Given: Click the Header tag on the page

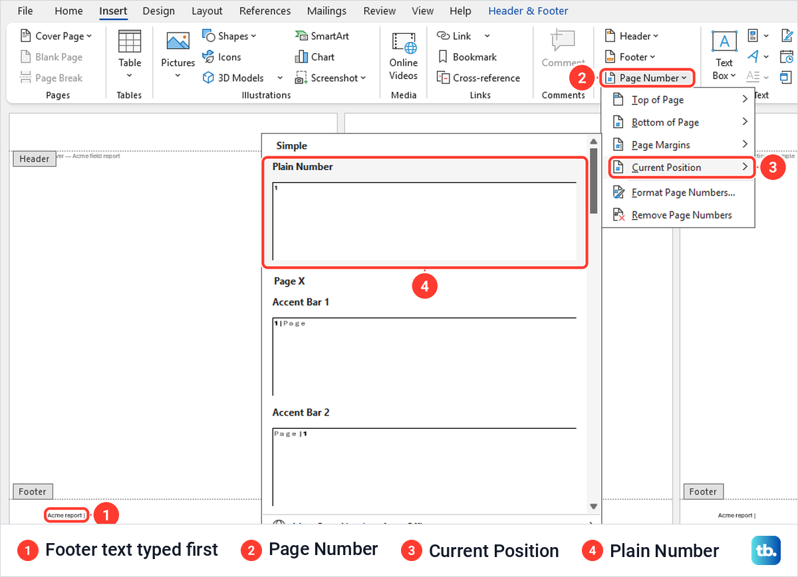Looking at the screenshot, I should (35, 159).
